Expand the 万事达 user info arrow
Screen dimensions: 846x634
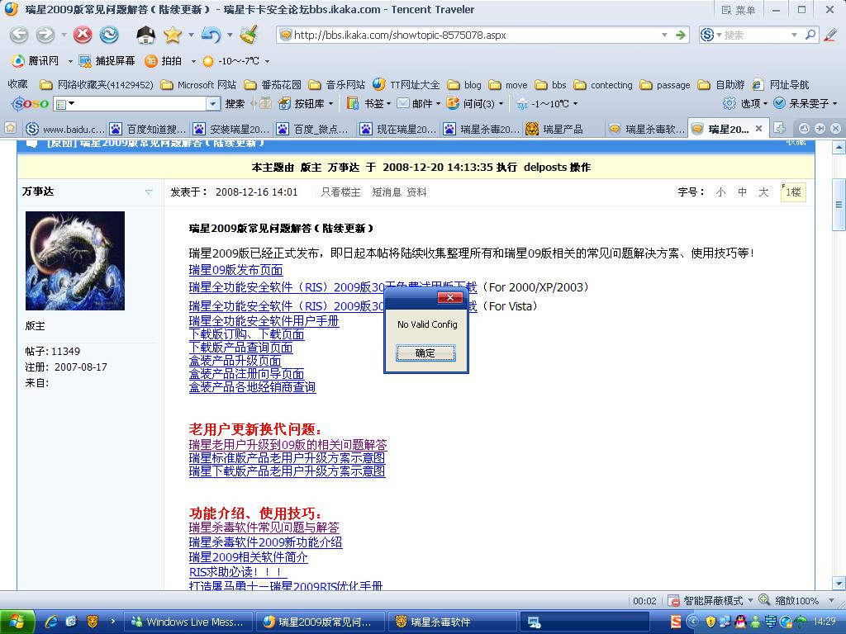tap(149, 192)
